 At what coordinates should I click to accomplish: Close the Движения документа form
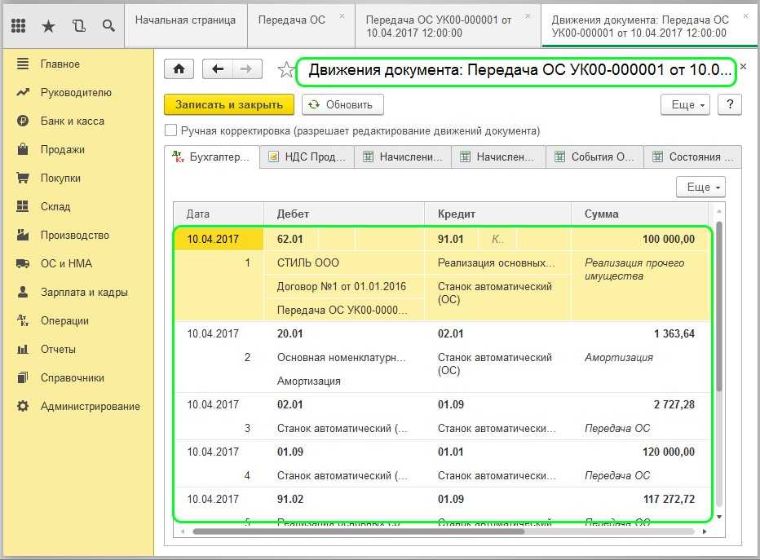point(744,67)
